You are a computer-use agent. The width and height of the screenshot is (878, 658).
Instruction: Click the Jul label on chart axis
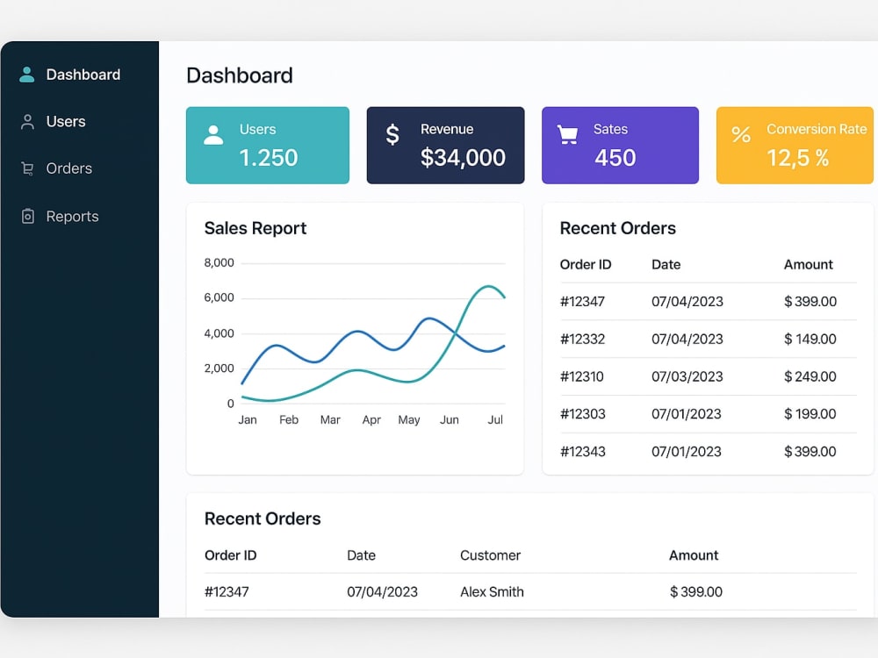(495, 419)
